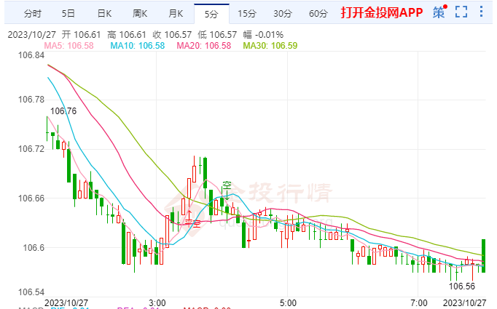
Task: Switch to 15分 interval tab
Action: (x=247, y=14)
